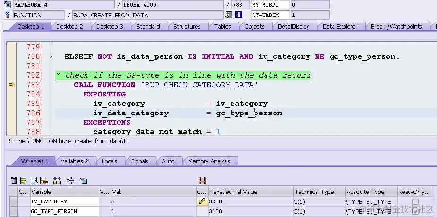Select the Auto tab

coord(168,161)
